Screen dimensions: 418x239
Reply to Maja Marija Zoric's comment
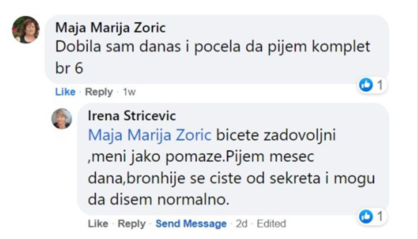99,92
